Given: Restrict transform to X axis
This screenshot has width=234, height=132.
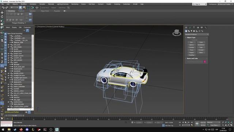Looking at the screenshot, I should (2, 54).
